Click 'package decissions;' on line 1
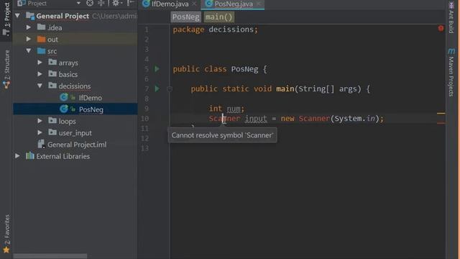The width and height of the screenshot is (460, 259). [x=216, y=29]
